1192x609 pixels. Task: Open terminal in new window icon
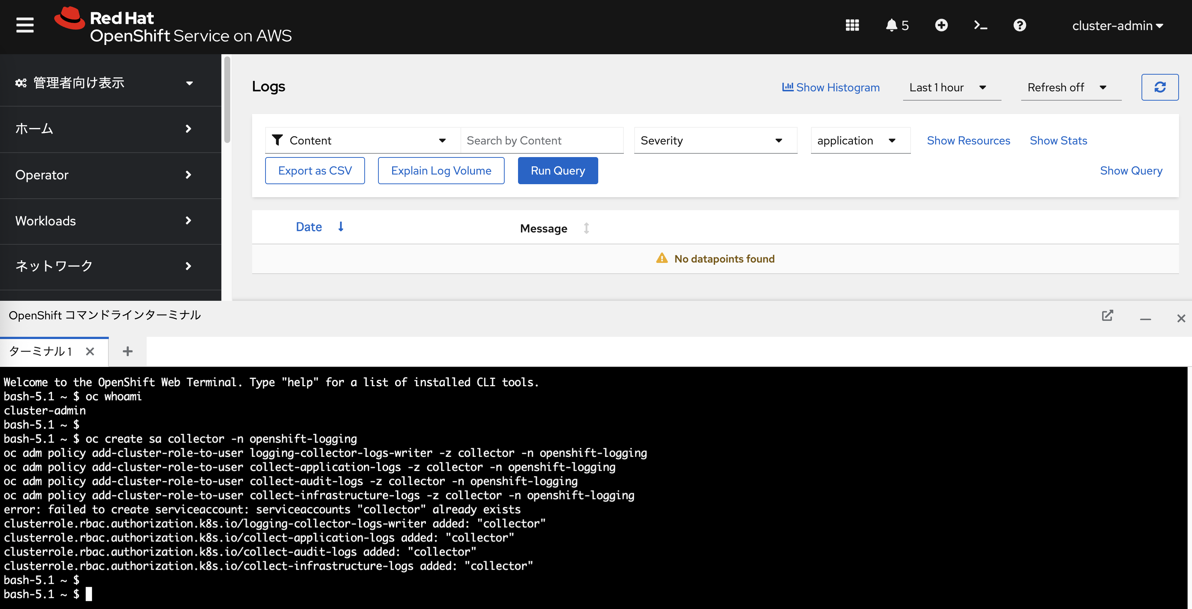[1107, 316]
